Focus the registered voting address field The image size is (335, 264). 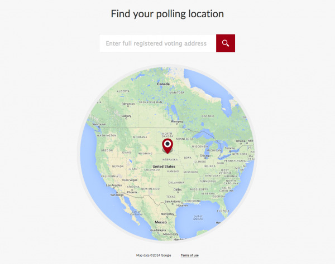157,43
